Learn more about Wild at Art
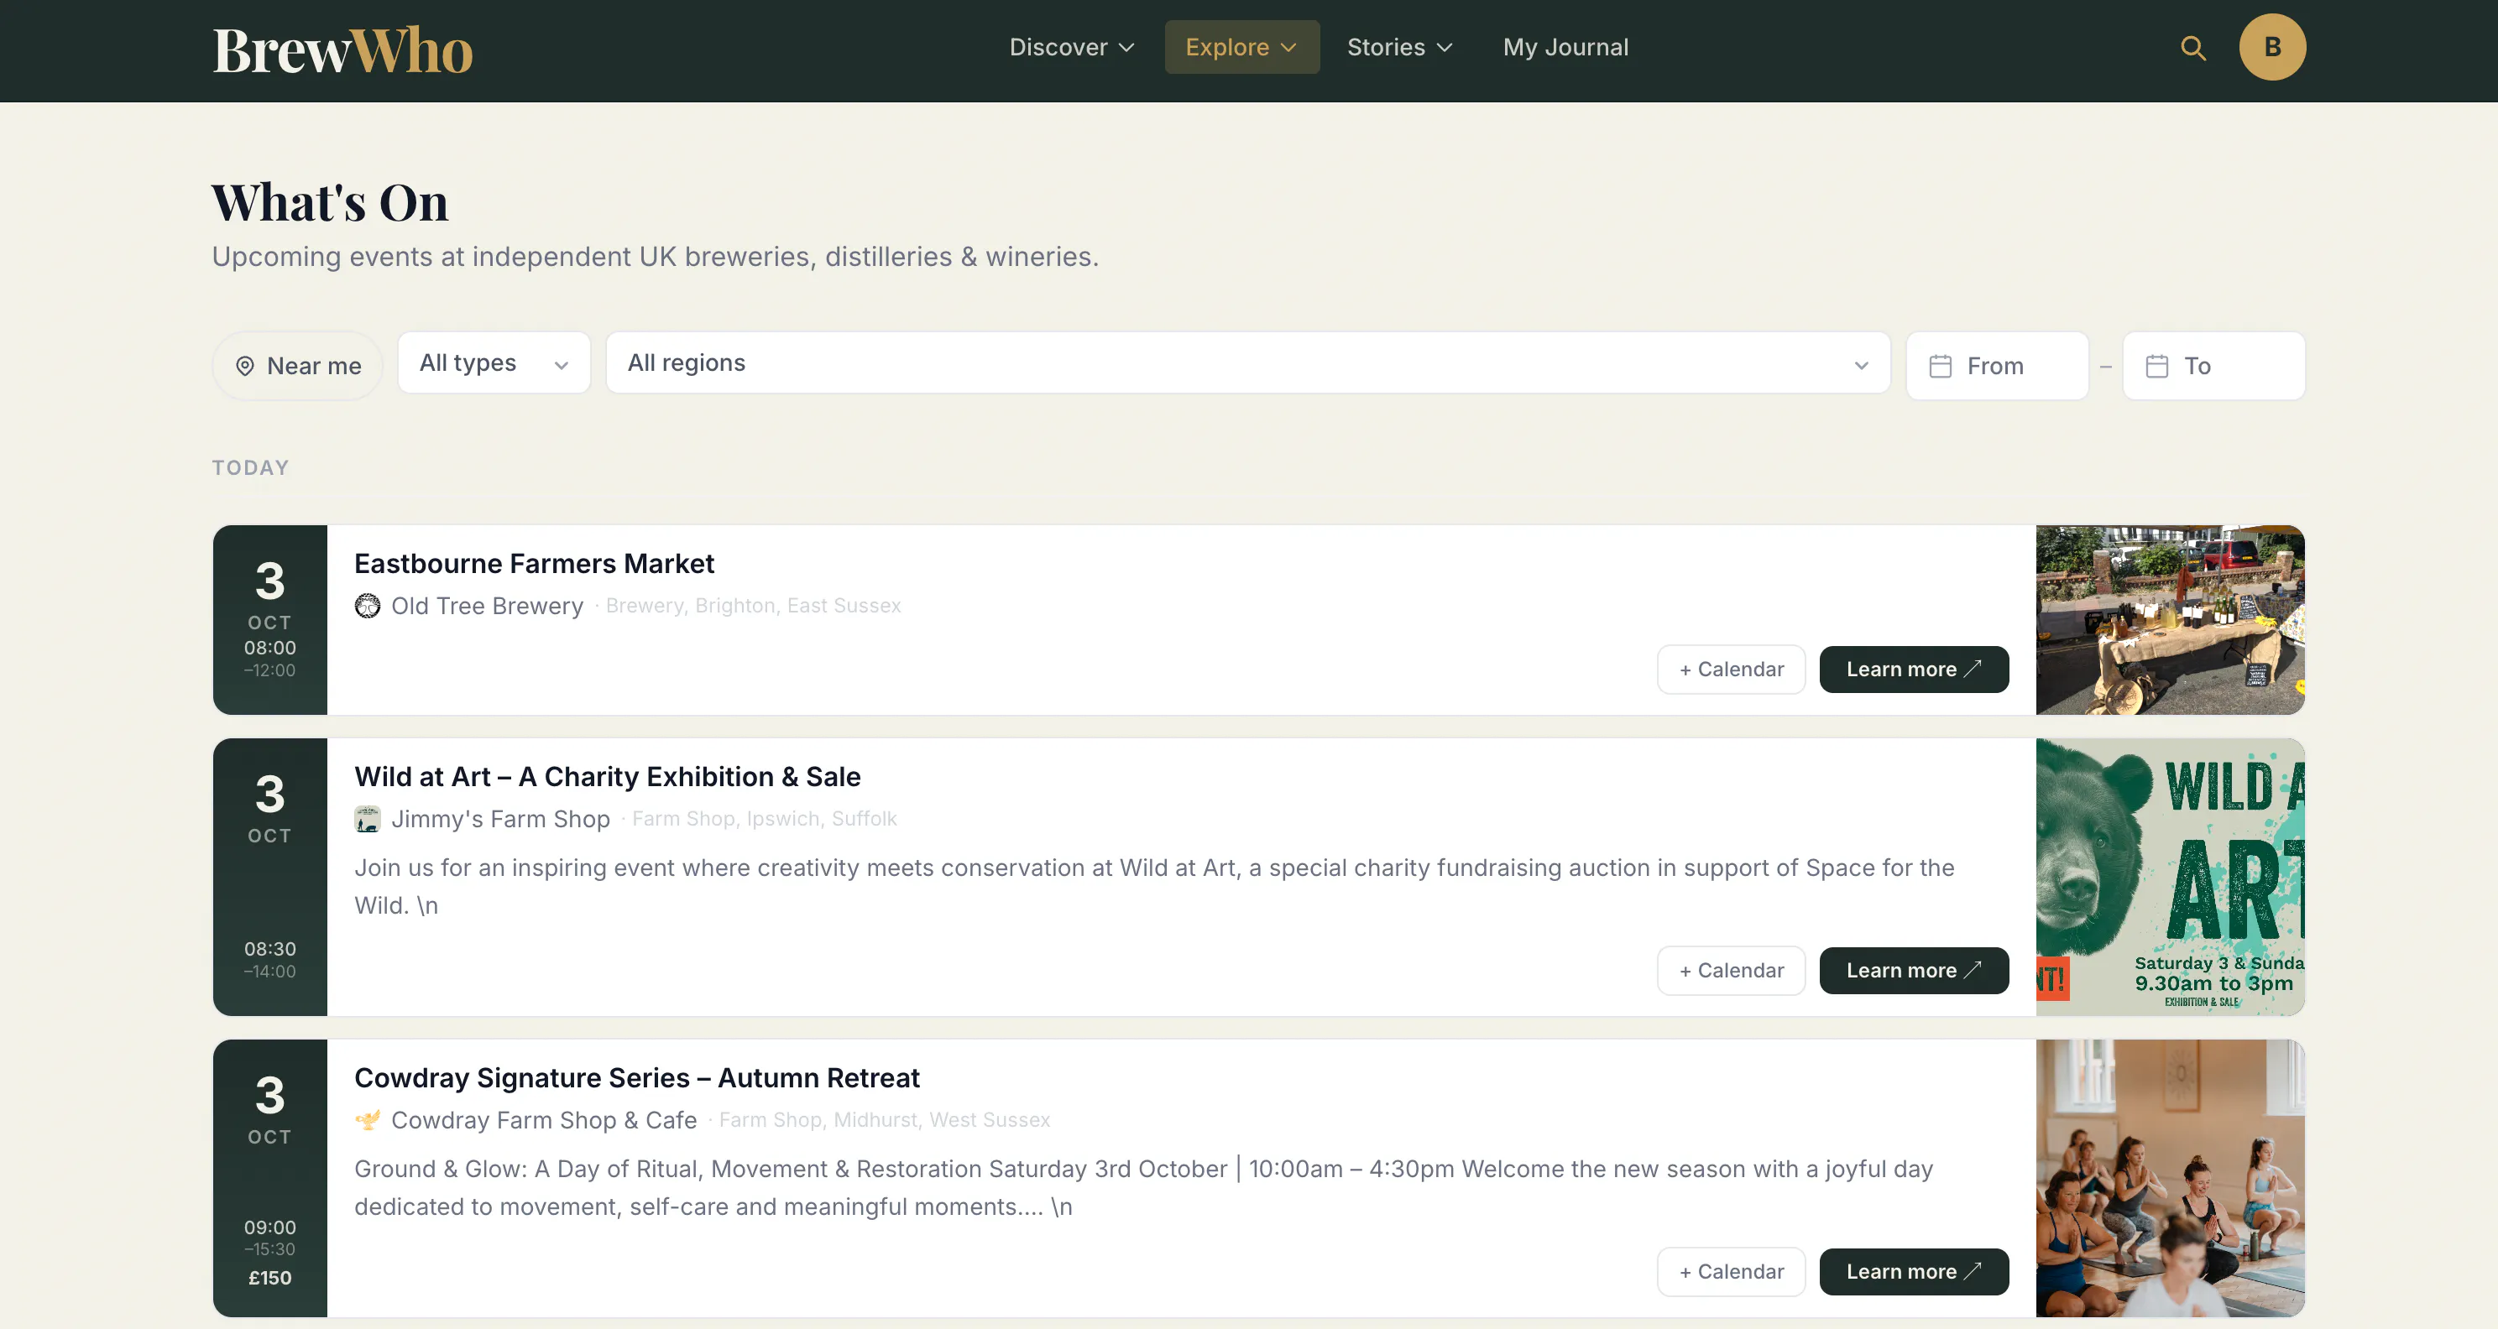This screenshot has width=2498, height=1329. (x=1913, y=972)
